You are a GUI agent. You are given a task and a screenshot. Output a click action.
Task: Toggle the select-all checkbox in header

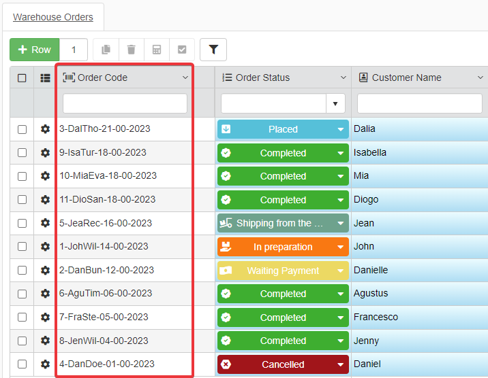pyautogui.click(x=22, y=78)
